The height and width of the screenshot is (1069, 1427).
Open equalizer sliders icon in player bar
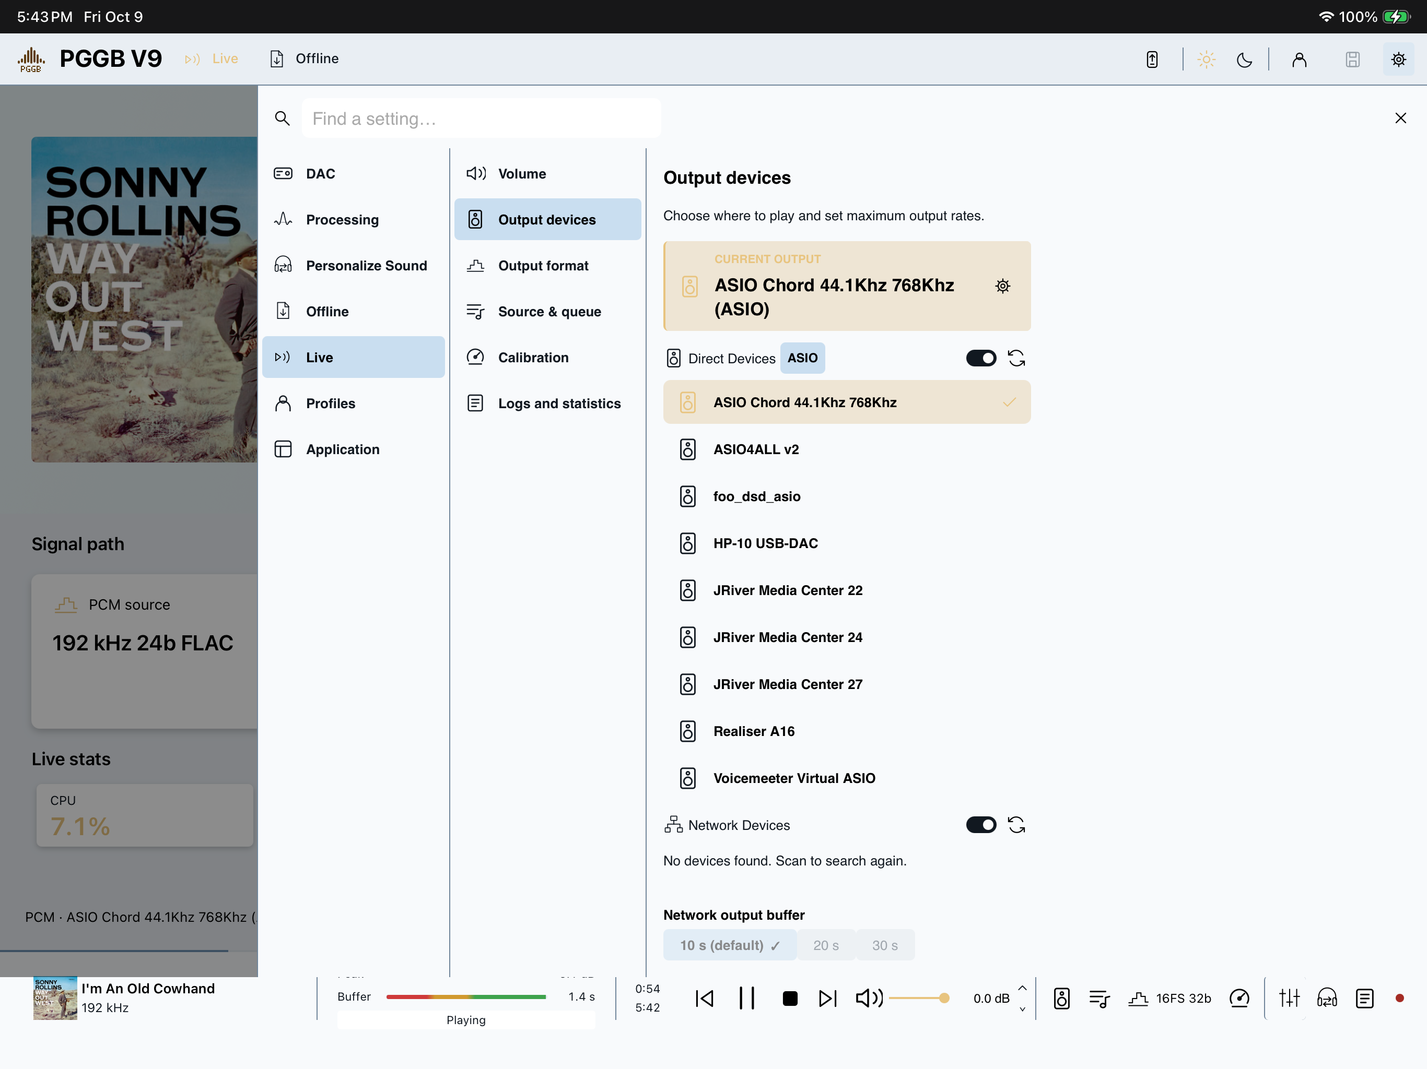1290,999
